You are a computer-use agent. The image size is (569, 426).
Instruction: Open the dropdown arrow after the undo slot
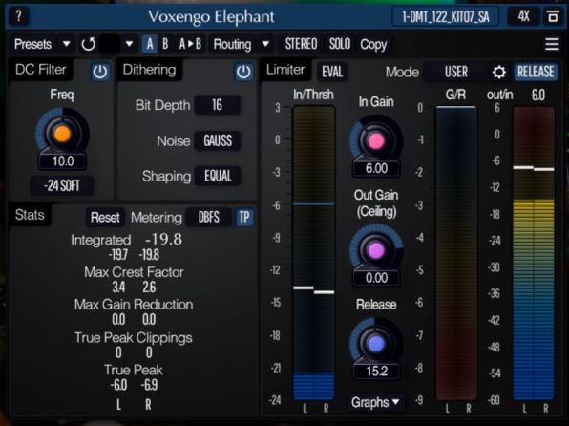click(x=129, y=44)
